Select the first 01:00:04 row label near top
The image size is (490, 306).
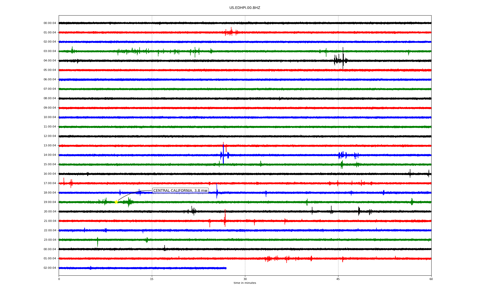[50, 32]
